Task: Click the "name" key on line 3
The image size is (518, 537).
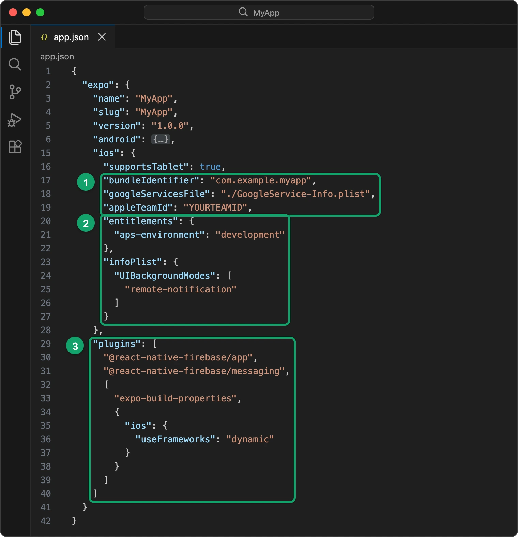Action: [x=109, y=98]
